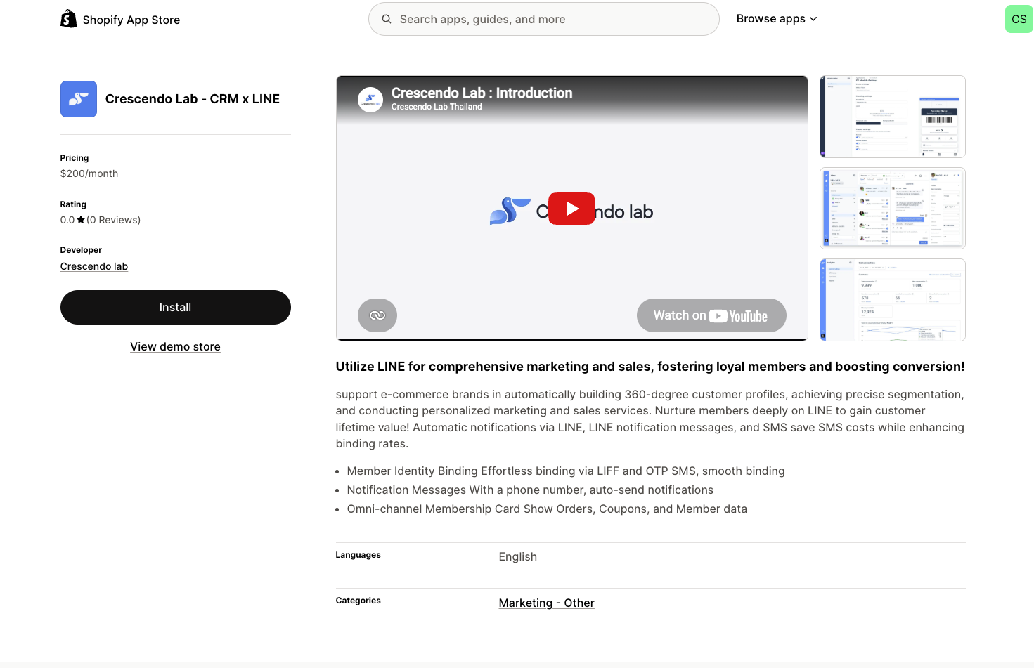Click the $200/month pricing text
Viewport: 1034px width, 668px height.
(89, 173)
